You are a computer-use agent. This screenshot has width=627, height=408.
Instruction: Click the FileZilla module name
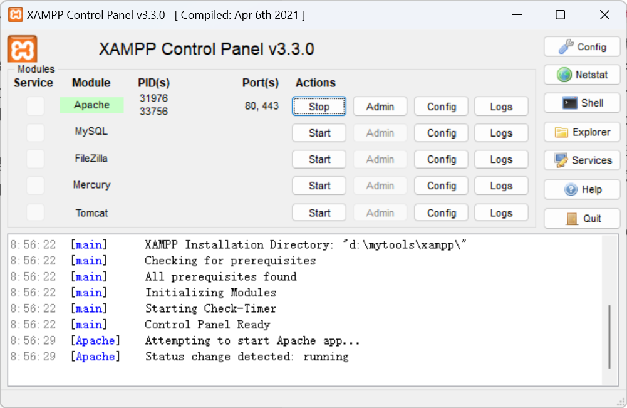[x=91, y=159]
